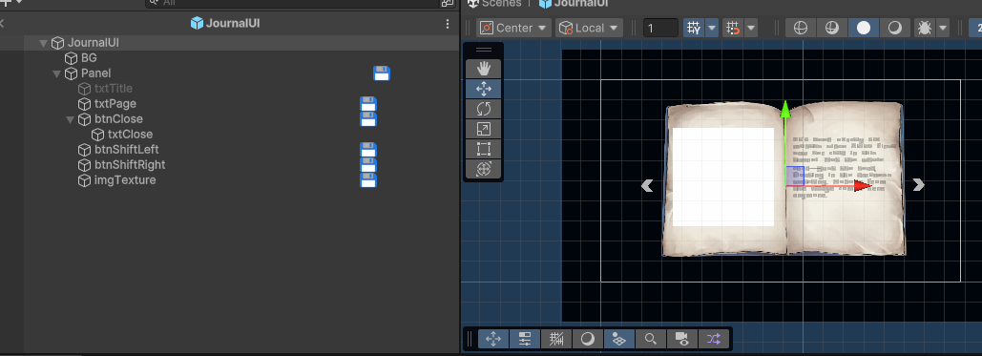This screenshot has width=982, height=356.
Task: Toggle the Tools overlay in bottom bar
Action: 493,339
